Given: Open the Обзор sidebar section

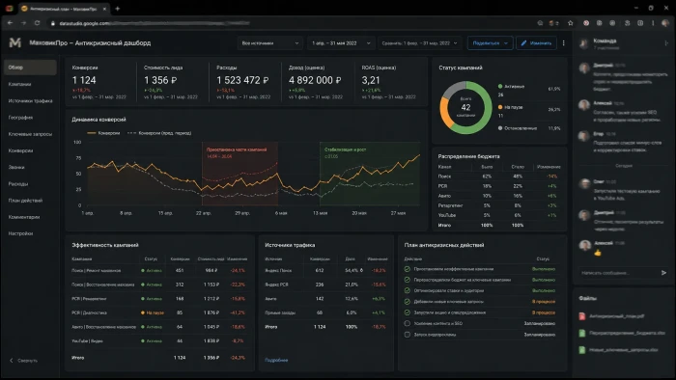Looking at the screenshot, I should [30, 68].
